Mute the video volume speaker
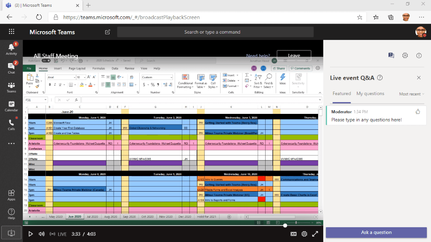Viewport: 431px width, 242px height. point(42,234)
